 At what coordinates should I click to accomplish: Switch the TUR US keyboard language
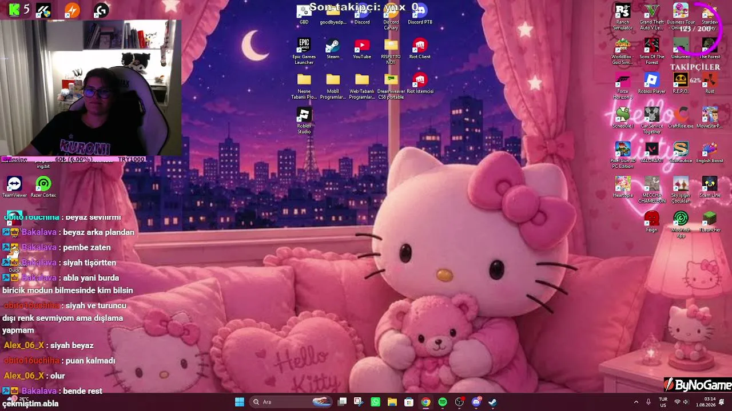click(x=663, y=402)
